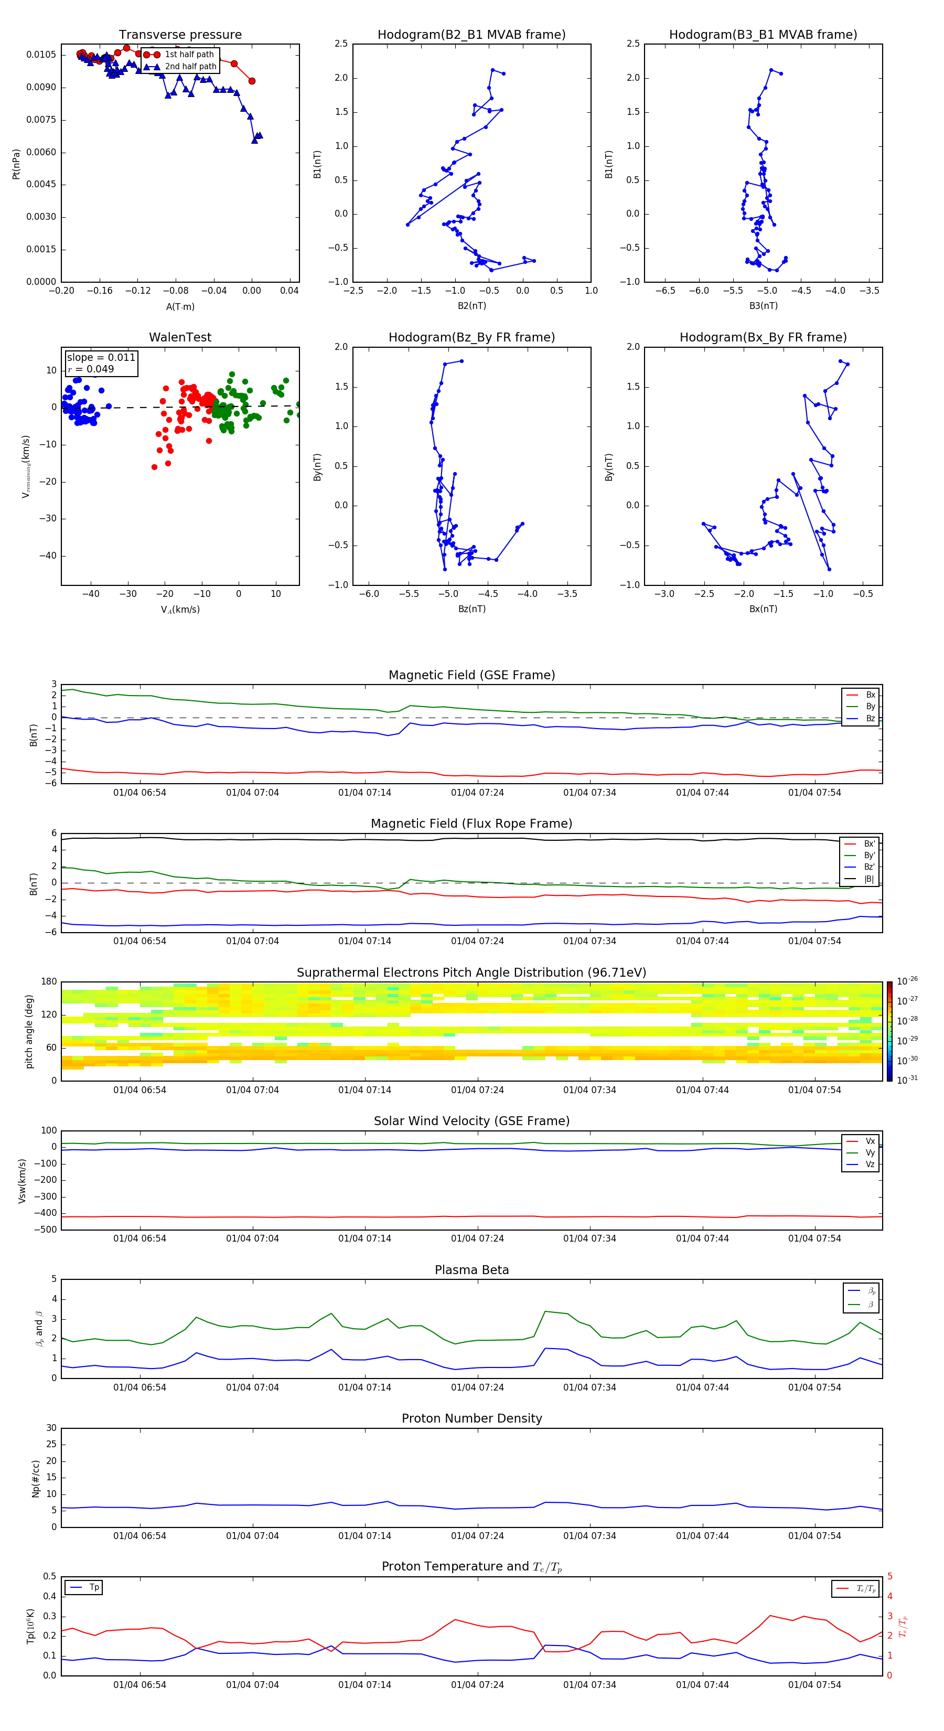Select the 'Pt(nPa)' y-axis label
The image size is (944, 1731).
[x=16, y=163]
